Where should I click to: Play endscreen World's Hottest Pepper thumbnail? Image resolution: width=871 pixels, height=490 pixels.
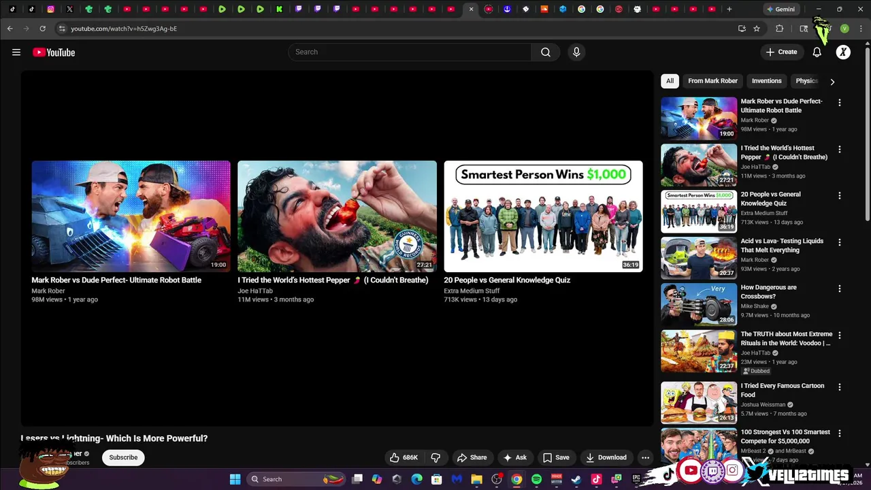click(x=337, y=216)
